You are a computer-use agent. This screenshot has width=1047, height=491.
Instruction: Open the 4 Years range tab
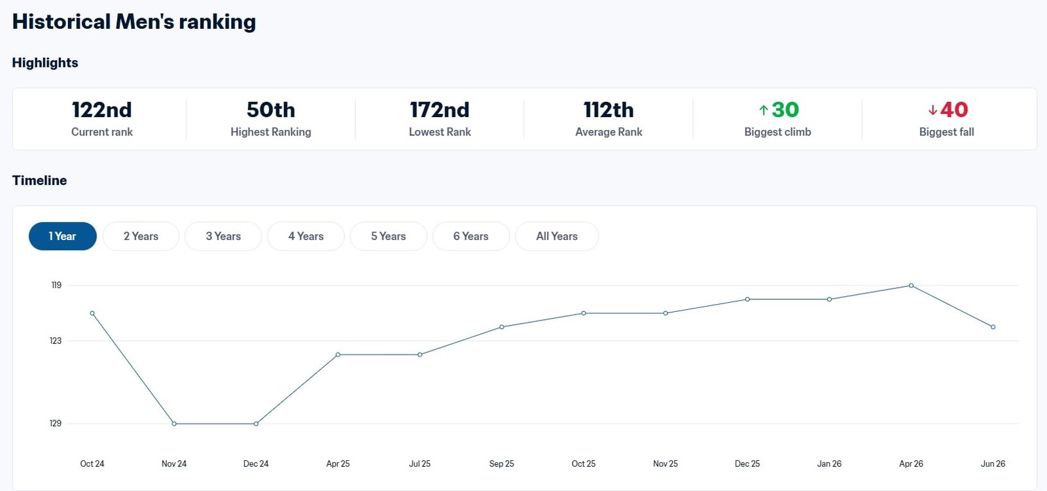tap(306, 236)
